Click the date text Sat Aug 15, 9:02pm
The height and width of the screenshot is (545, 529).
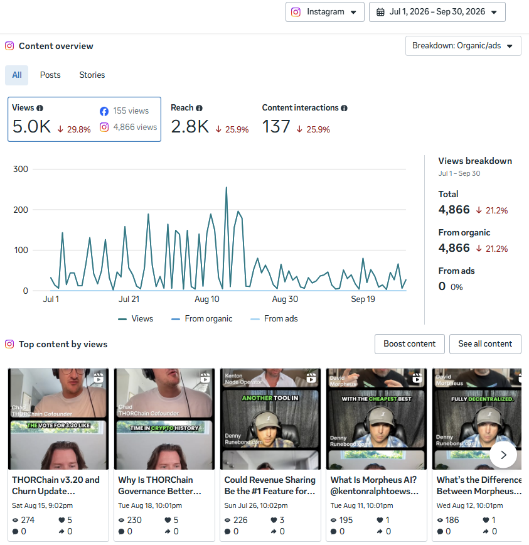click(43, 505)
